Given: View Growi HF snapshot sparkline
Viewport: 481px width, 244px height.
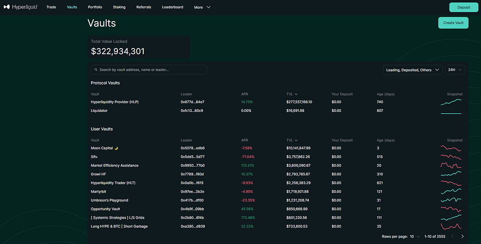Looking at the screenshot, I should [451, 174].
